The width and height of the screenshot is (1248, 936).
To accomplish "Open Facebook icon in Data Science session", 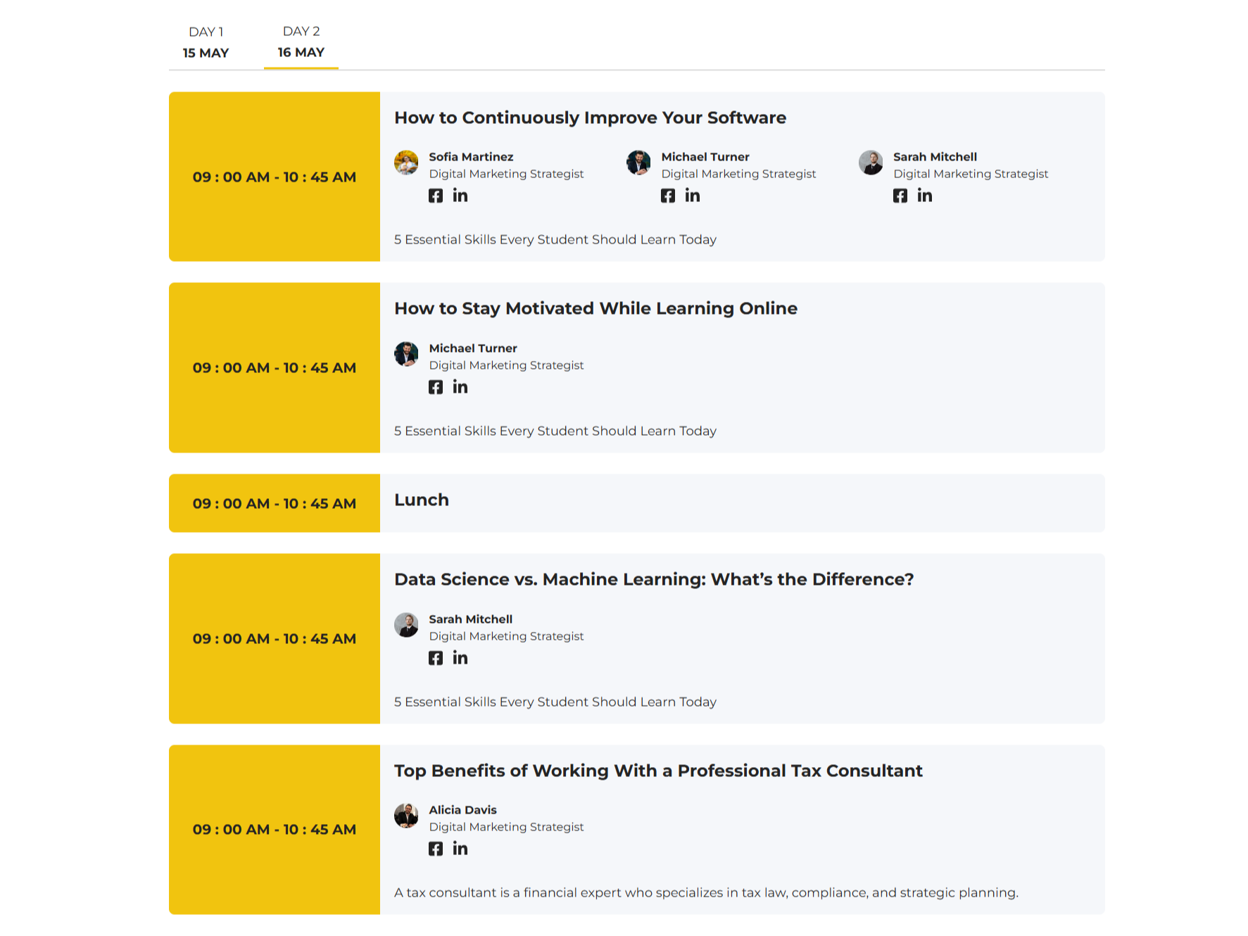I will (436, 658).
